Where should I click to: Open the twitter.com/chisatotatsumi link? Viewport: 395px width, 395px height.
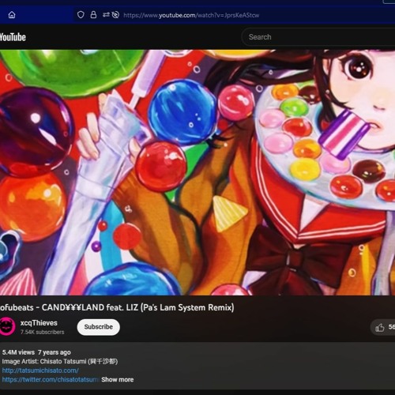tap(50, 379)
